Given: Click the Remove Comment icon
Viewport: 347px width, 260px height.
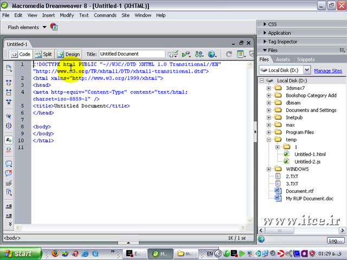Looking at the screenshot, I should [9, 173].
